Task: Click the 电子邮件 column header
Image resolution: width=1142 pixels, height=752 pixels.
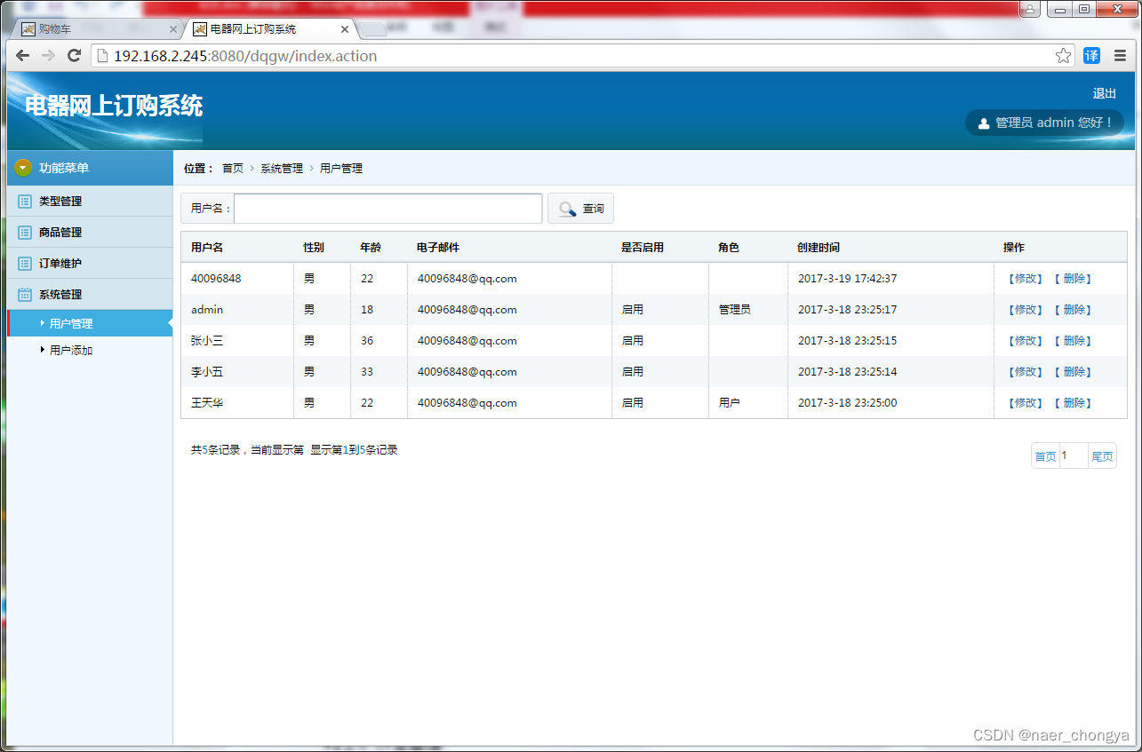Action: click(x=438, y=248)
